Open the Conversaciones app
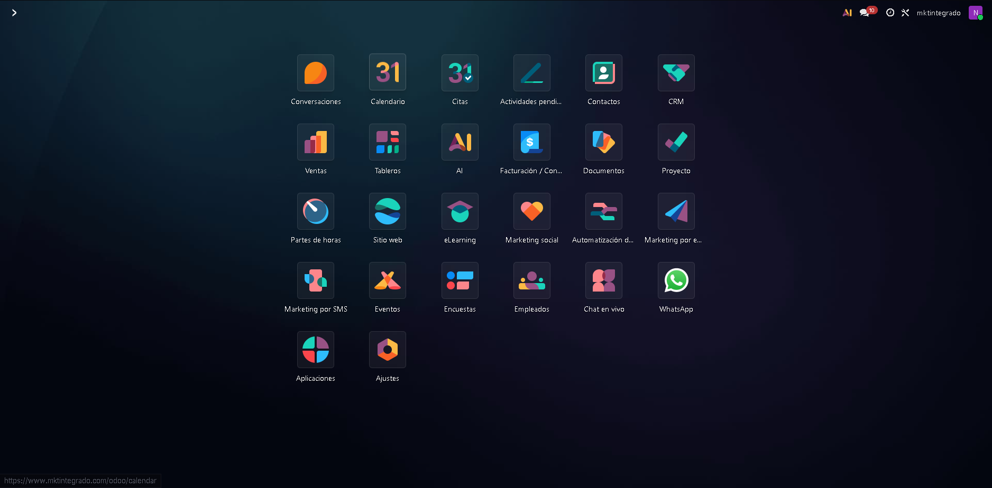The height and width of the screenshot is (488, 992). [x=316, y=73]
